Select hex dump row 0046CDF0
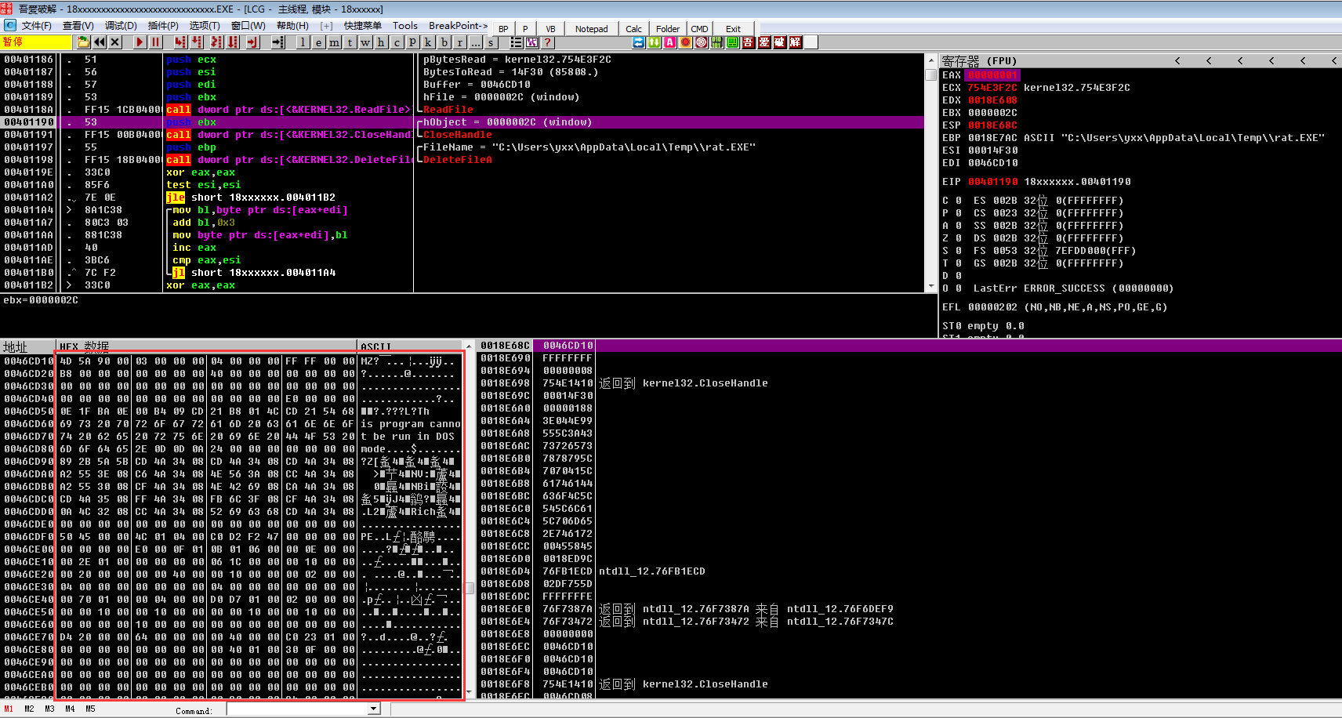This screenshot has width=1342, height=718. click(x=232, y=537)
